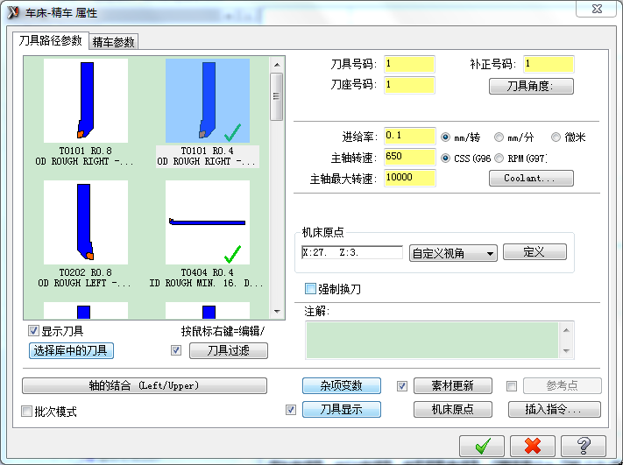Open the 自定义视角 dropdown
The image size is (623, 465).
[453, 253]
